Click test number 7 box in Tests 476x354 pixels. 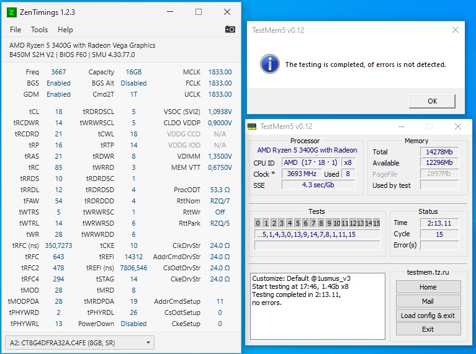point(313,223)
